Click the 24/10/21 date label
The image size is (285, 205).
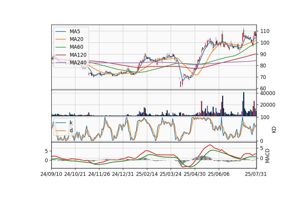coord(75,174)
